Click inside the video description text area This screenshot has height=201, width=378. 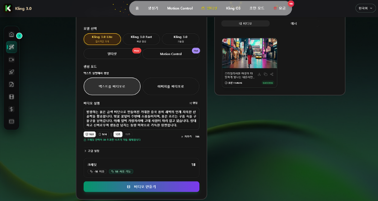point(142,119)
